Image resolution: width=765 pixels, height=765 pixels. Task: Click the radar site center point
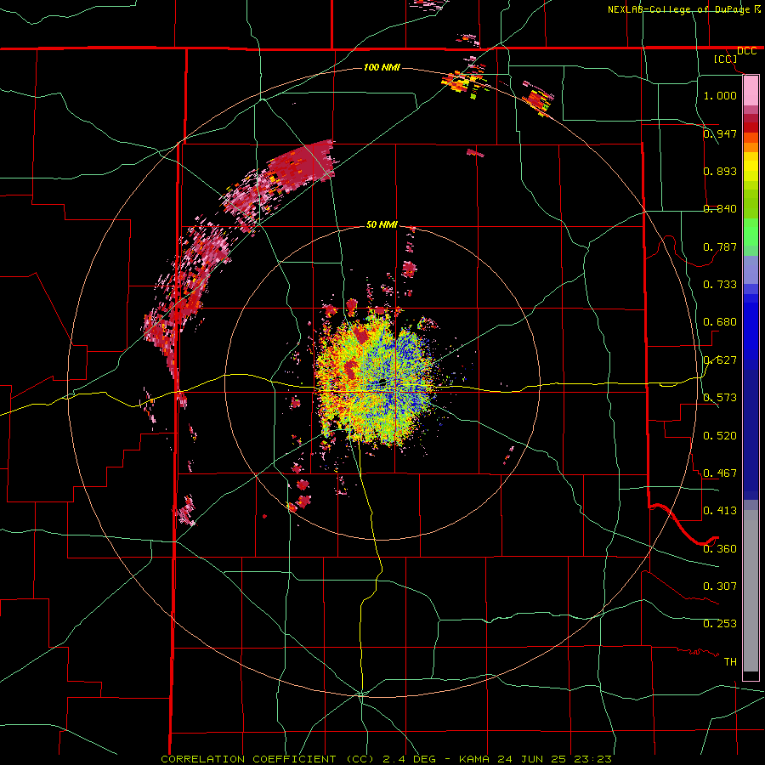tap(382, 383)
